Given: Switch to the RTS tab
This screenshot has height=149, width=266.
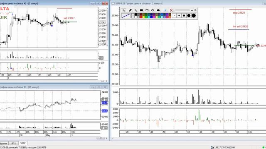Looking at the screenshot, I should click(13, 143).
